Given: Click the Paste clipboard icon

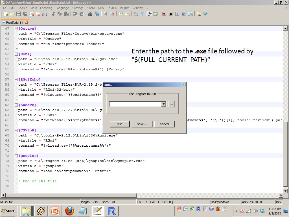Looking at the screenshot, I should pyautogui.click(x=66, y=14).
